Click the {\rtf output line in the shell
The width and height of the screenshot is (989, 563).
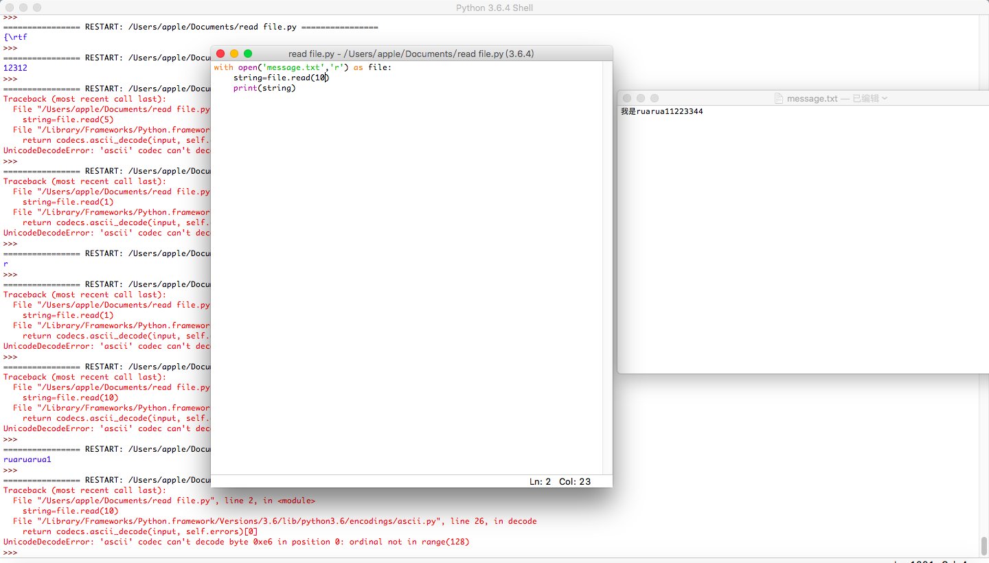pyautogui.click(x=15, y=37)
